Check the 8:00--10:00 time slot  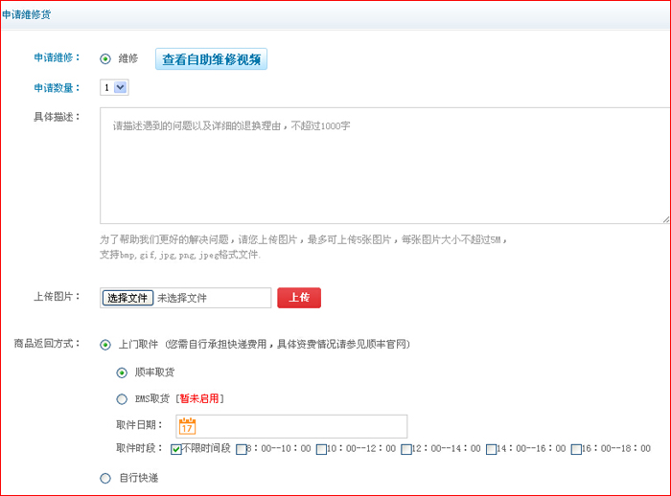pos(242,449)
